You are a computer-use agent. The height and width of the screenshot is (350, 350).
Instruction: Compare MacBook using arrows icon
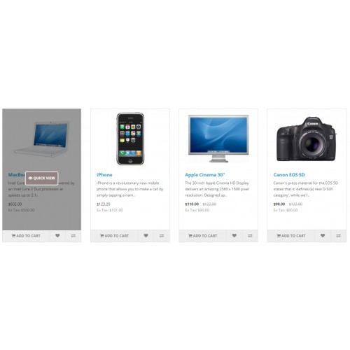pyautogui.click(x=73, y=236)
